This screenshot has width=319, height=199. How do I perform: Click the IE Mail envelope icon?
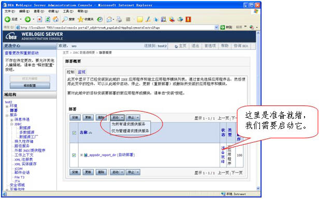tap(109, 19)
